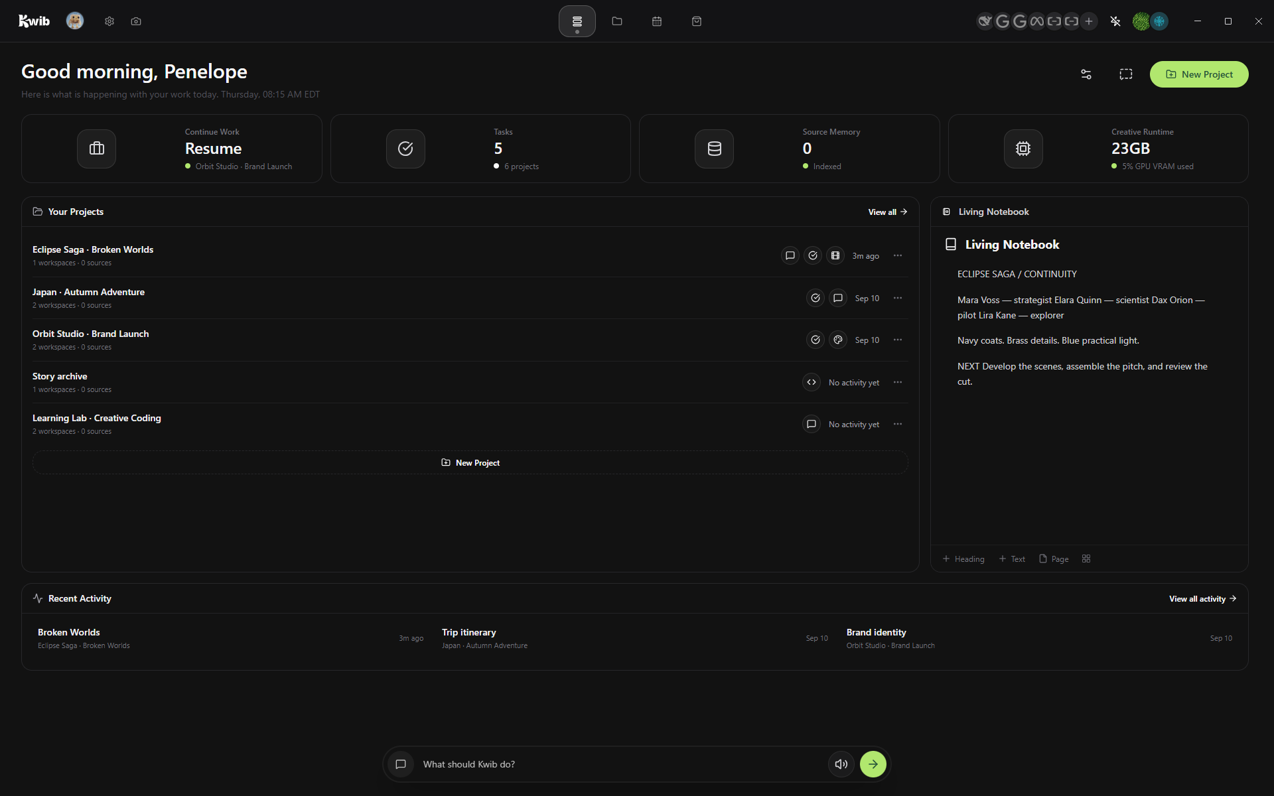Toggle the crossed-out sparkle AI icon
1274x796 pixels.
tap(1115, 21)
